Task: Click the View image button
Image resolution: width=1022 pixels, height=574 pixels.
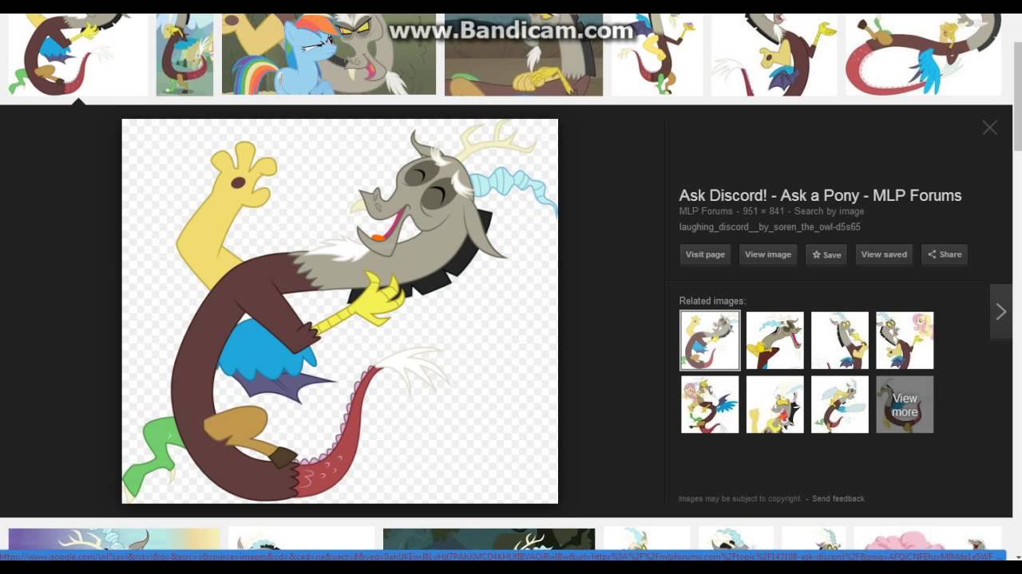Action: click(768, 254)
